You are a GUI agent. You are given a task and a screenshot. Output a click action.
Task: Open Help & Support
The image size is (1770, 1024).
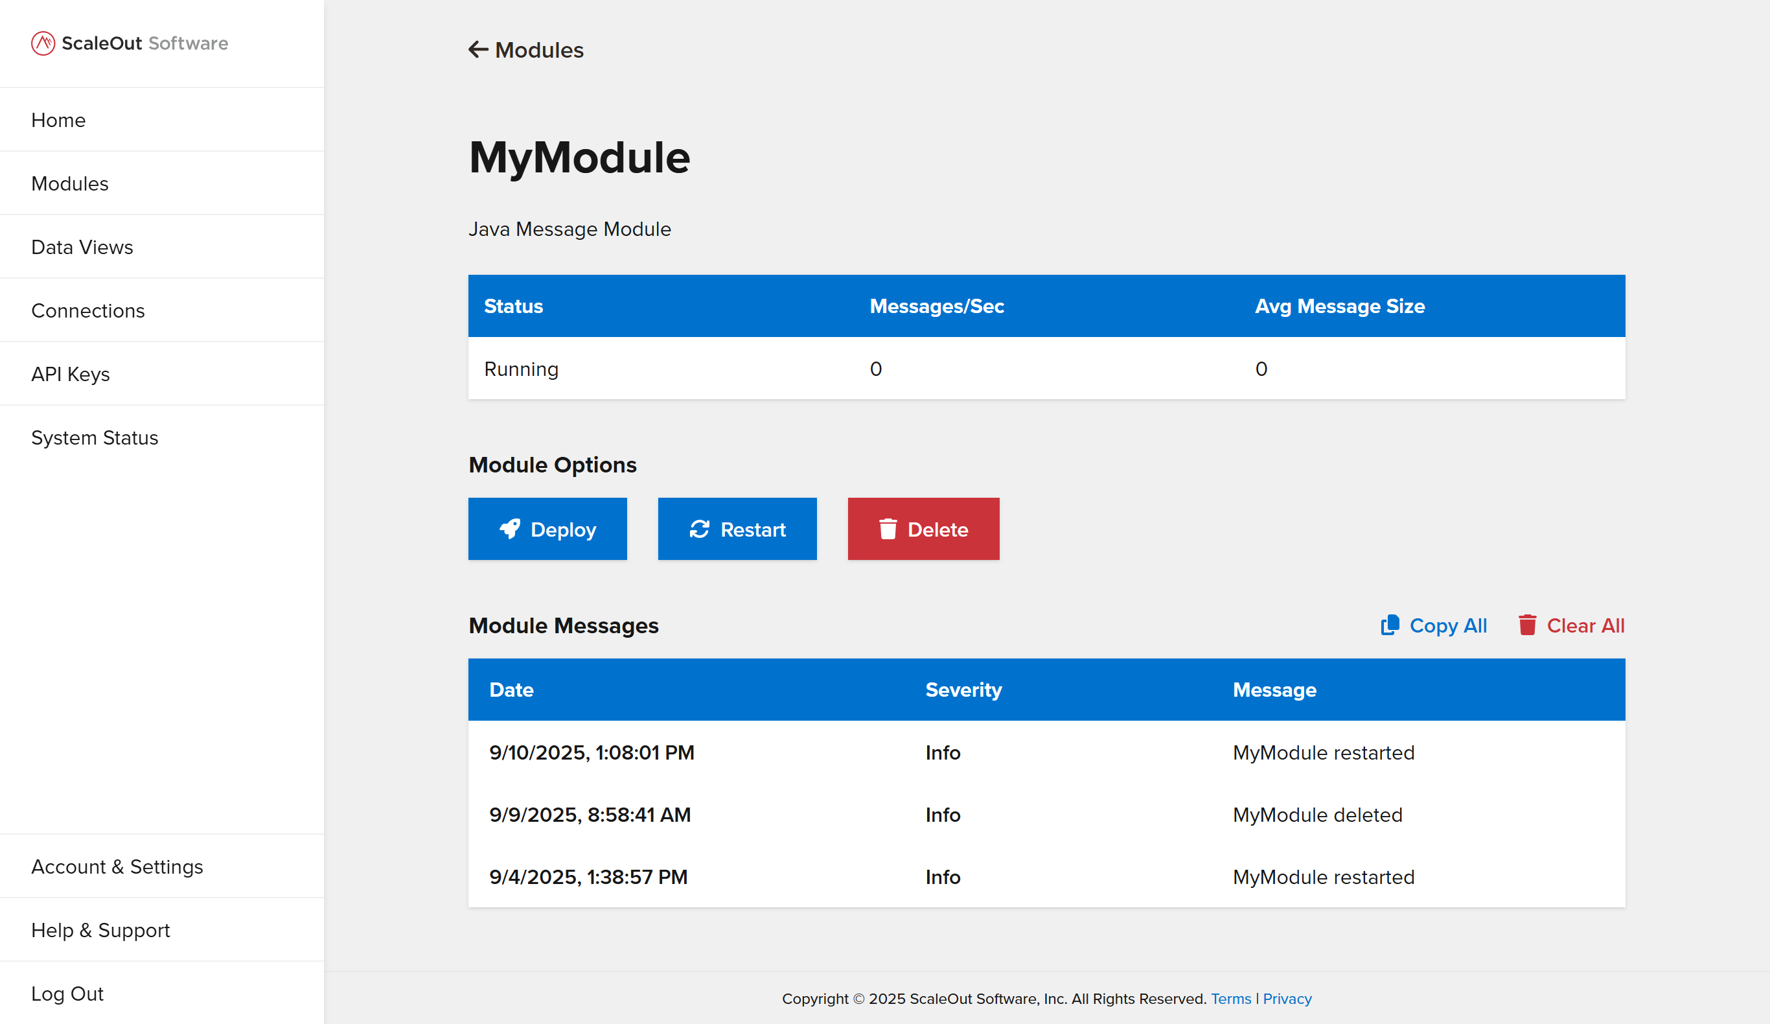click(162, 930)
